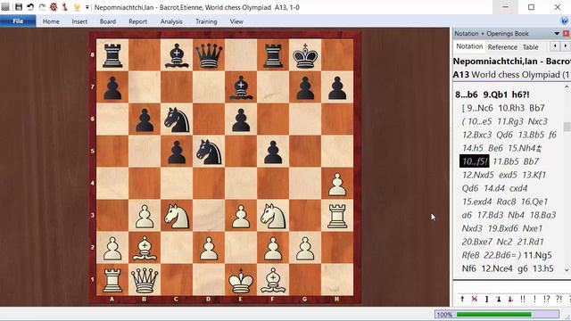The width and height of the screenshot is (571, 321).
Task: Go to move 9...Nc6 in the variation
Action: coord(480,108)
